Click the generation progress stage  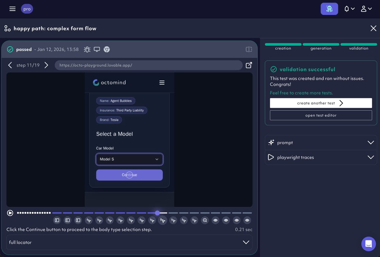pos(321,47)
